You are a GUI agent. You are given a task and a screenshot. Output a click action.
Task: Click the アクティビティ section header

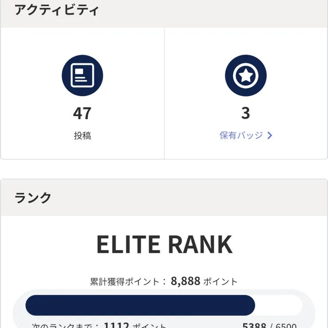pos(57,10)
